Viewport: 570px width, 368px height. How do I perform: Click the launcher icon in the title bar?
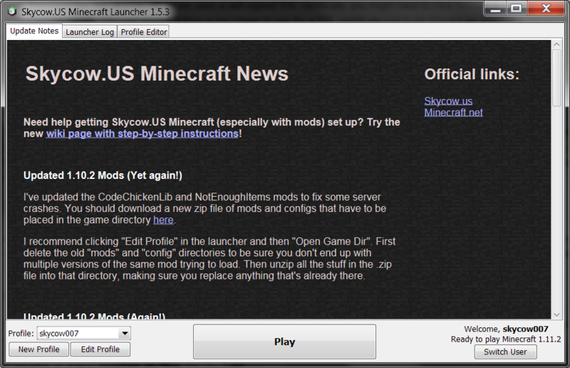point(12,11)
